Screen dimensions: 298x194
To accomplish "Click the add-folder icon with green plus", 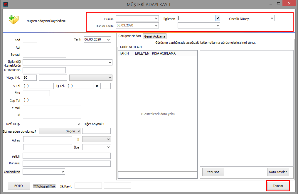I will tap(14, 20).
